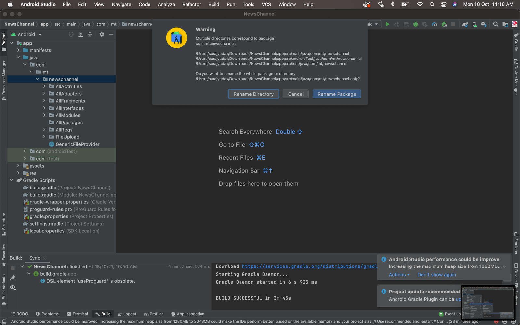Image resolution: width=520 pixels, height=325 pixels.
Task: Open settings.gradle Project Settings file
Action: coord(63,224)
